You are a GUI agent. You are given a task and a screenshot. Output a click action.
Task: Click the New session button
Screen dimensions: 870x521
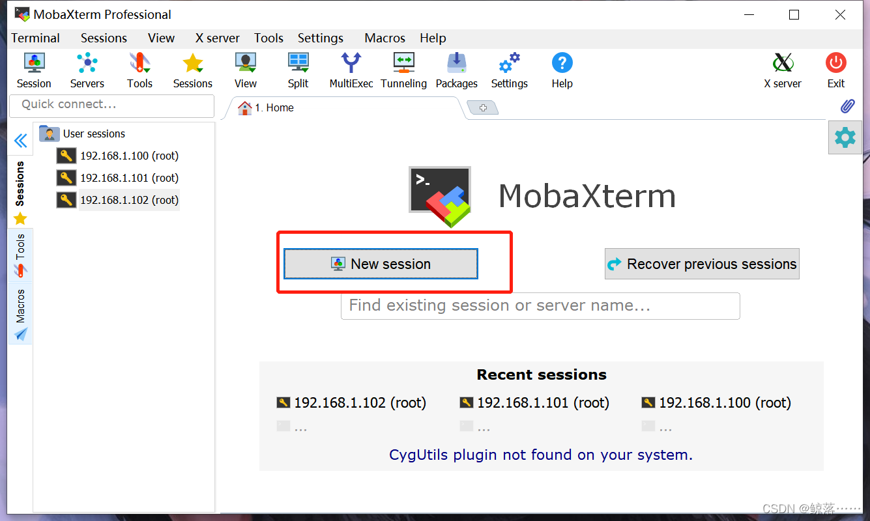(x=381, y=264)
